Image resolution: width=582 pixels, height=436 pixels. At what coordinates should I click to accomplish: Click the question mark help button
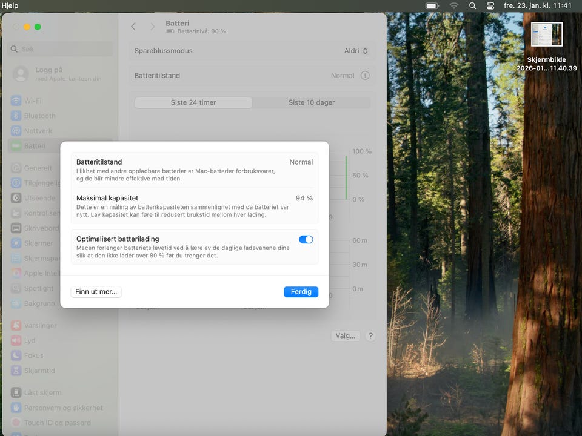[370, 336]
